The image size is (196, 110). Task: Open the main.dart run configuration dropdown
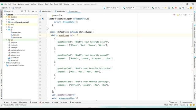click(x=129, y=8)
